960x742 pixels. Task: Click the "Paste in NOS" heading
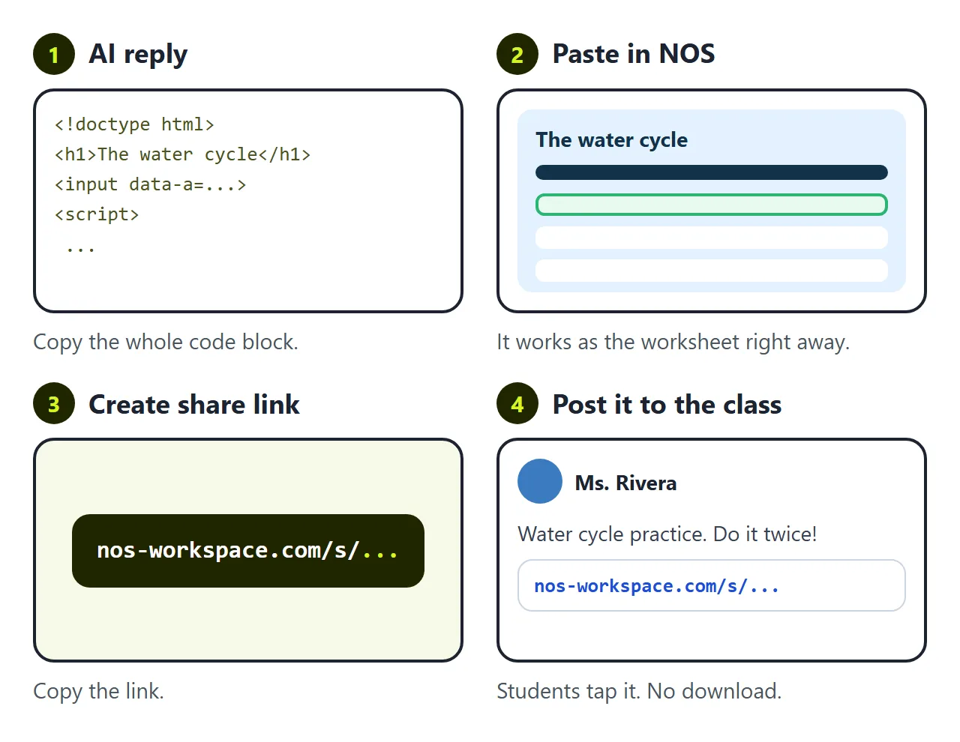tap(634, 54)
